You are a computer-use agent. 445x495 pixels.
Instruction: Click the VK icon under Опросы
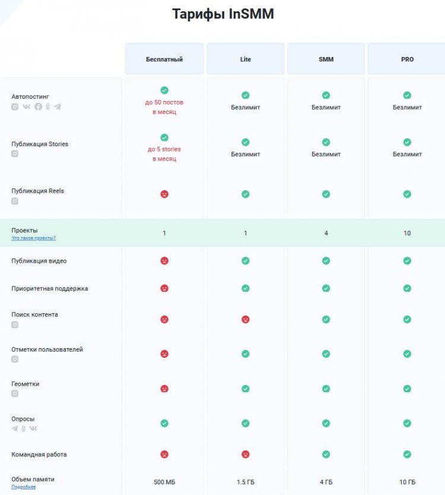pos(33,428)
